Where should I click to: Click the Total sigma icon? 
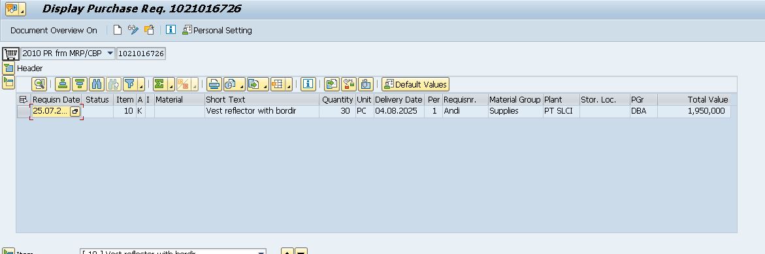click(159, 84)
